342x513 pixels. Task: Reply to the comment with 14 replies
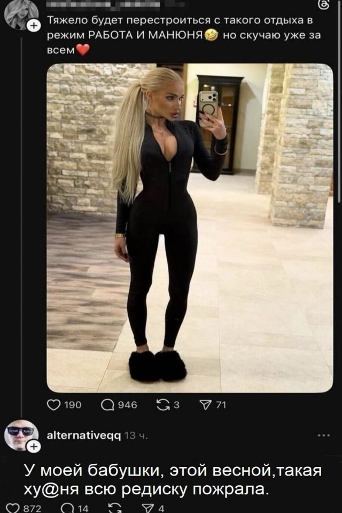(x=67, y=509)
